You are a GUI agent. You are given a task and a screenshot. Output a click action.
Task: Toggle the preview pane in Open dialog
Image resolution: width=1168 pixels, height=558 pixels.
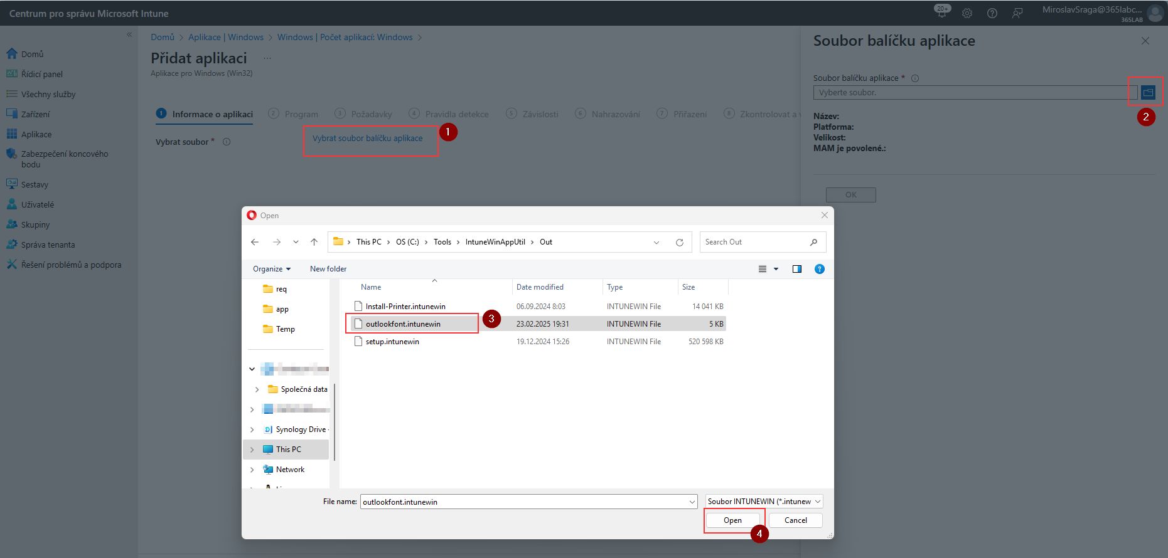[x=797, y=269]
